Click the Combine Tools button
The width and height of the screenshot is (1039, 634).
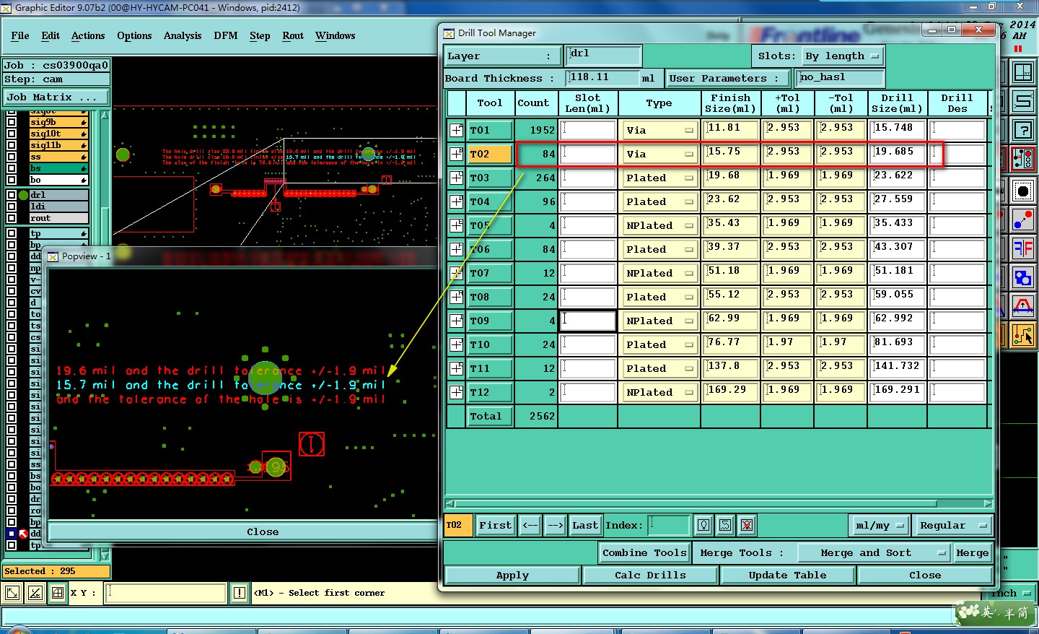click(x=644, y=553)
